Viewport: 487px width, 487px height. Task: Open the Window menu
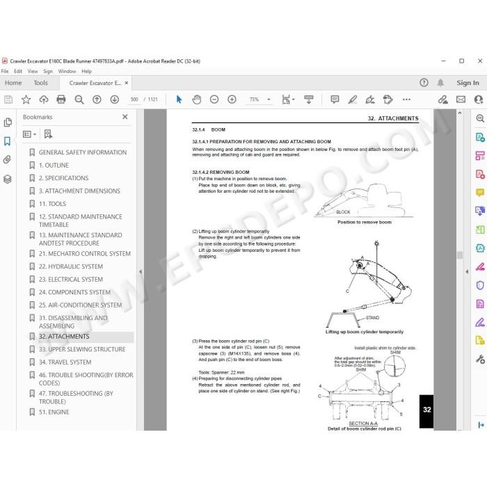pyautogui.click(x=67, y=71)
